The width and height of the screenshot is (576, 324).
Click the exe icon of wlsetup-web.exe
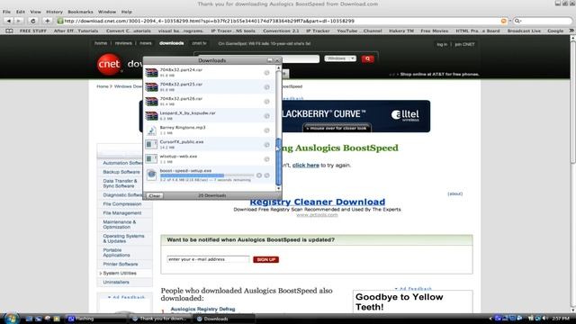[x=151, y=158]
